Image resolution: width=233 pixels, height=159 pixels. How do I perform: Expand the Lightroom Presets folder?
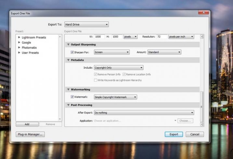click(x=19, y=37)
